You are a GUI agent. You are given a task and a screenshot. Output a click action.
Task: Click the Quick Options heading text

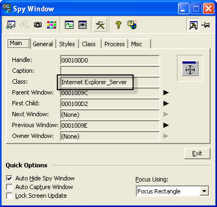point(27,165)
